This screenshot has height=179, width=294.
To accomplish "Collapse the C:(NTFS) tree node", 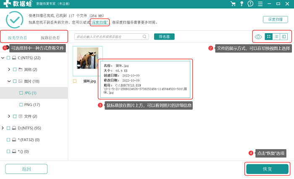I will (3, 58).
